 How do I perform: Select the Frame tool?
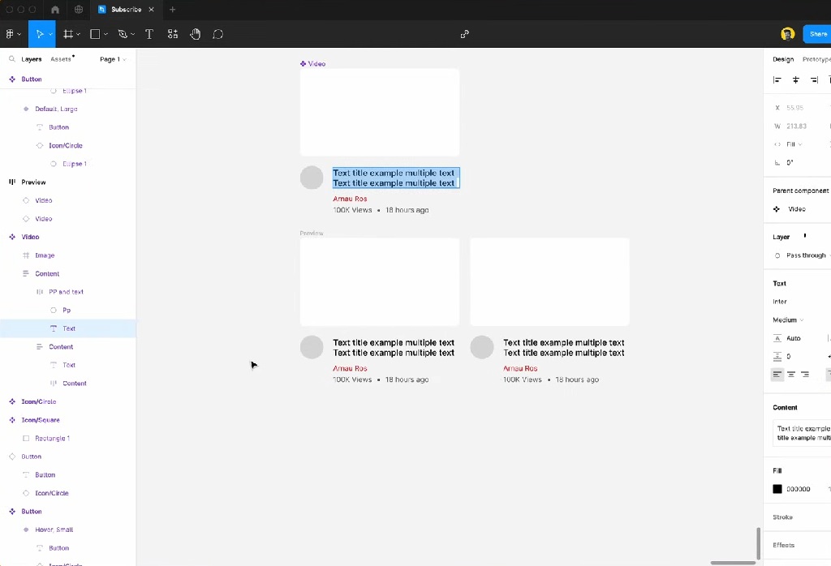coord(68,34)
